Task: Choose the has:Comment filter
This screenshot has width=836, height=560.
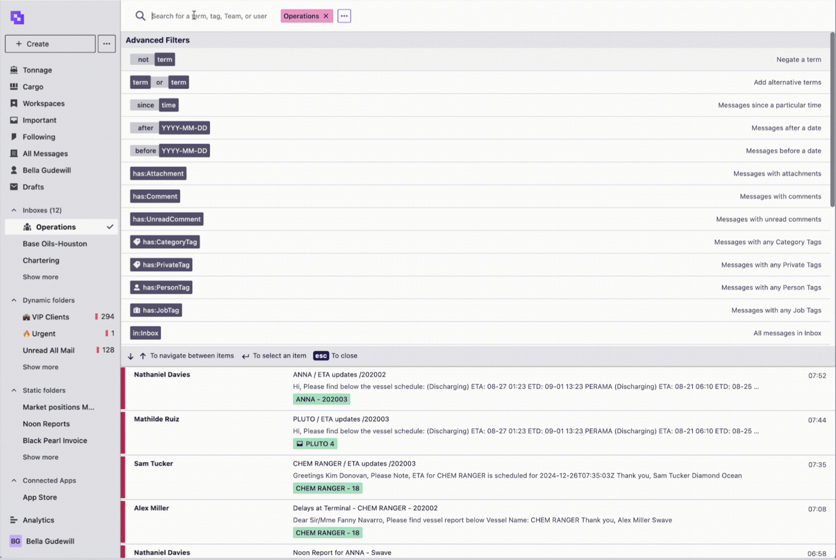Action: tap(155, 196)
